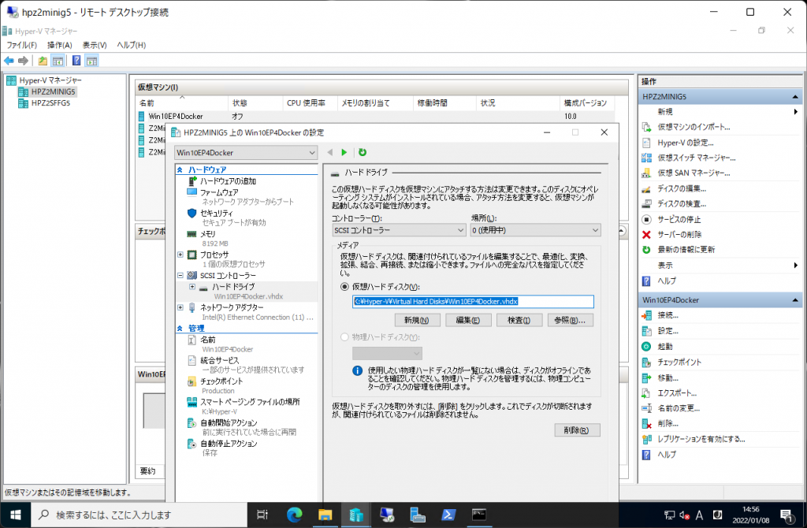Select プロセッサ settings item
This screenshot has width=807, height=528.
(214, 255)
